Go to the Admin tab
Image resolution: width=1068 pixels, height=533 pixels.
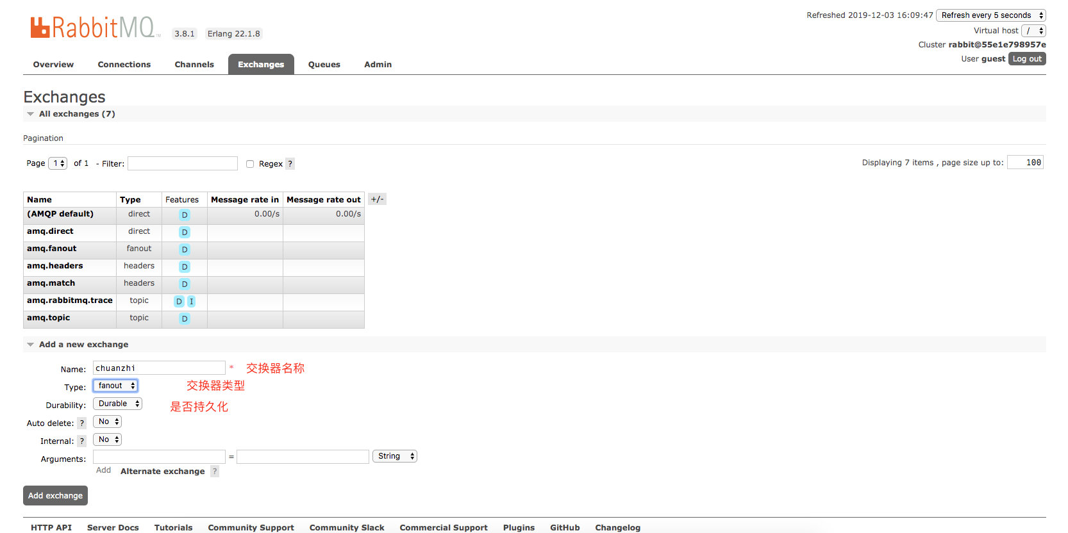[x=378, y=64]
